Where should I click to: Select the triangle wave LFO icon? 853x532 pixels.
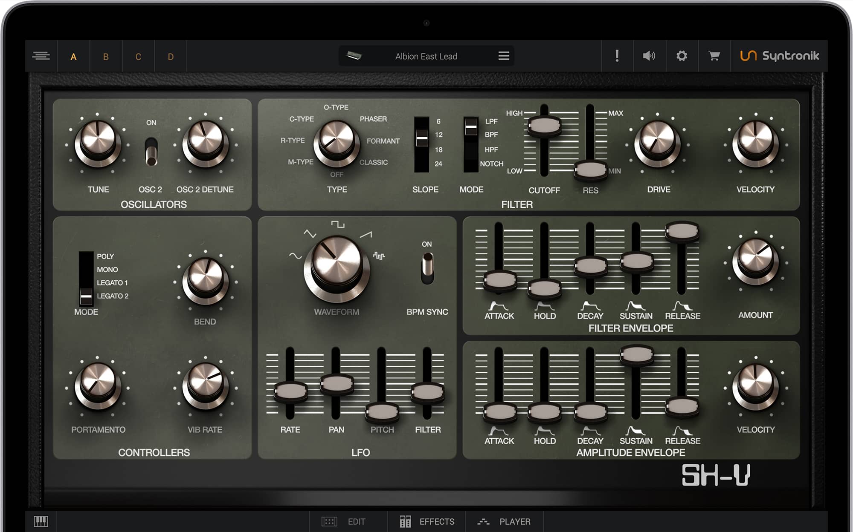[x=310, y=233]
